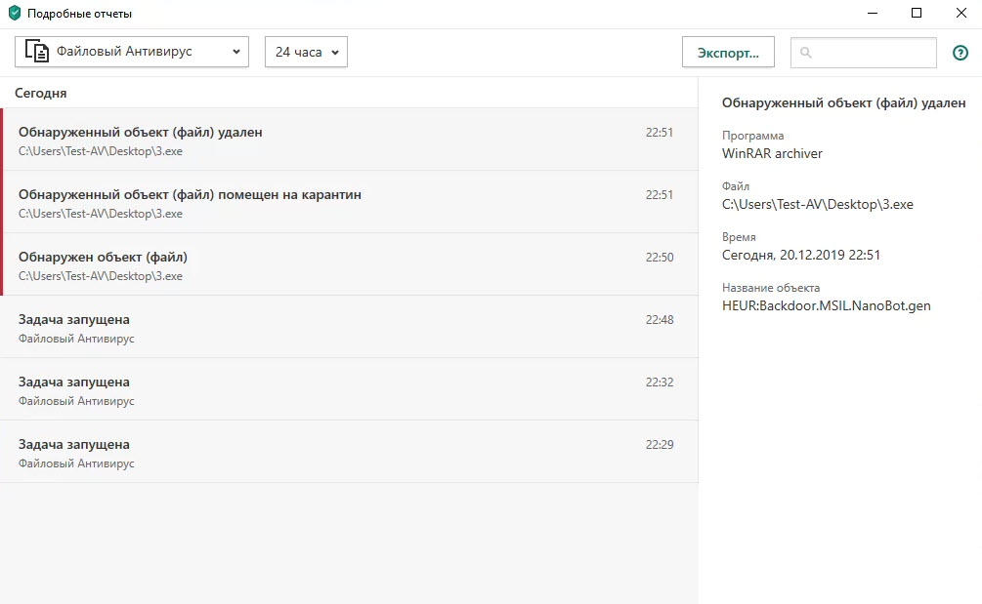Open the Файловый Антивирус component dropdown
The image size is (982, 604).
point(132,52)
